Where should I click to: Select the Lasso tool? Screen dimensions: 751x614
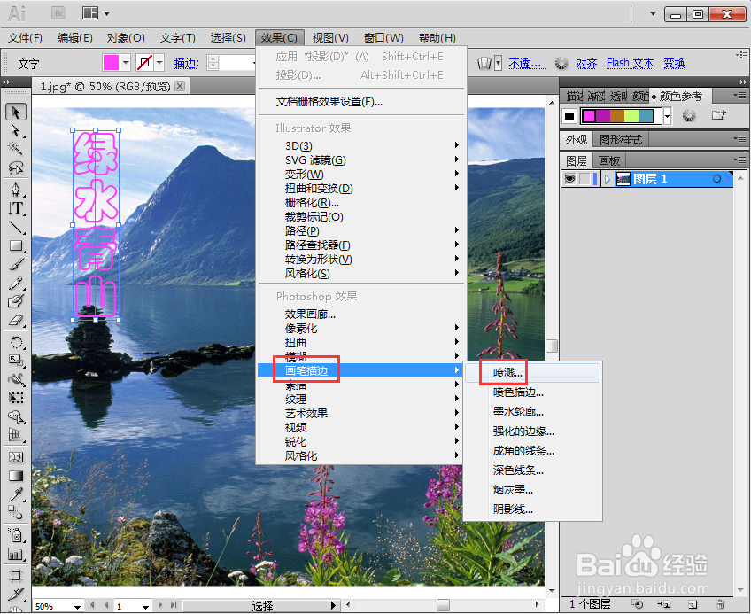pos(16,167)
